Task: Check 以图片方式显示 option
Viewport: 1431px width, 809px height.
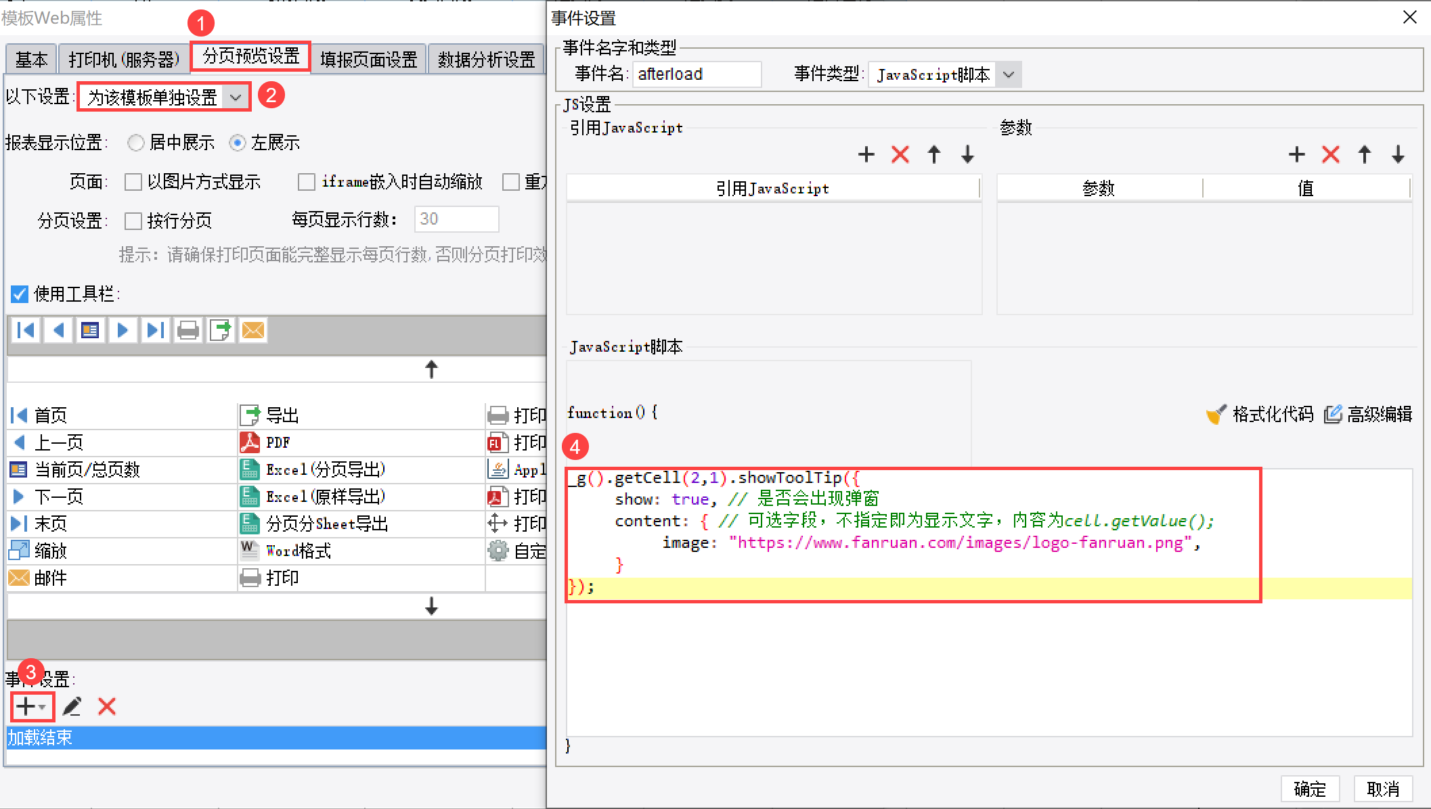Action: (x=133, y=182)
